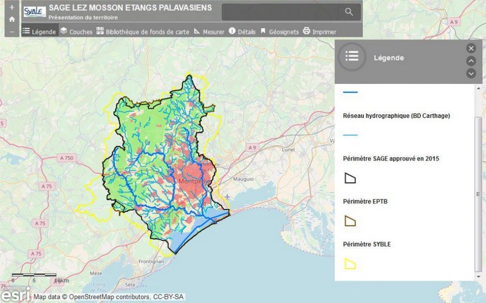This screenshot has width=486, height=303.
Task: Collapse the legend panel with up chevron
Action: point(471,61)
